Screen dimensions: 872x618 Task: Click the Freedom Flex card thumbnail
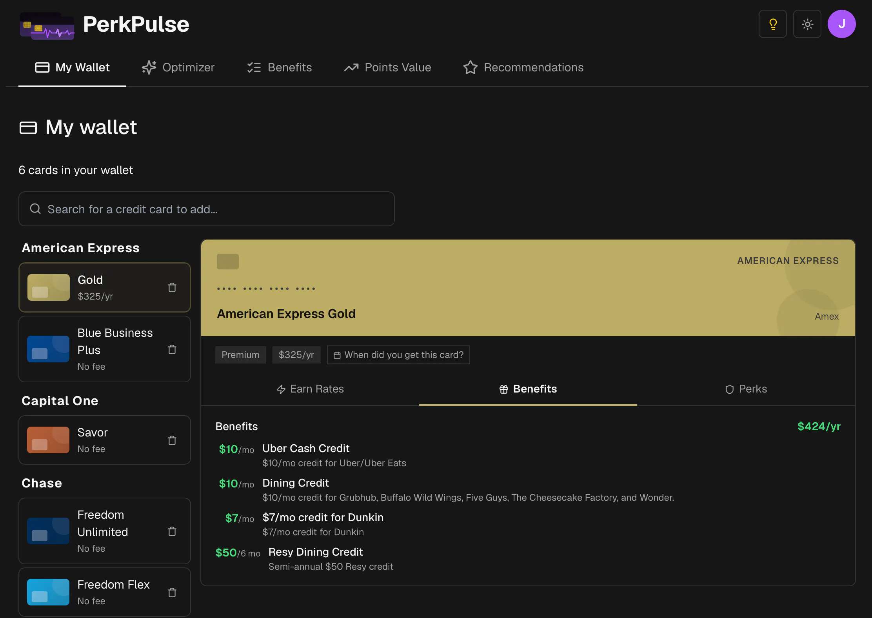click(x=48, y=592)
